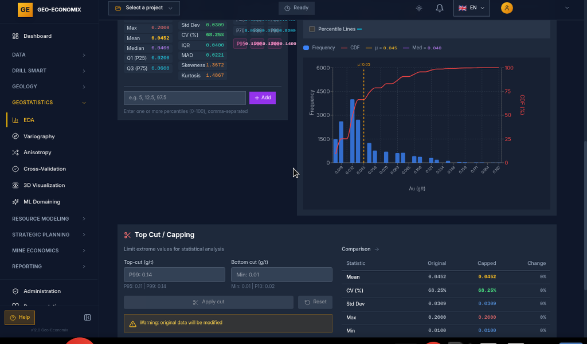This screenshot has width=587, height=344.
Task: Click the Ready status button
Action: coord(296,8)
